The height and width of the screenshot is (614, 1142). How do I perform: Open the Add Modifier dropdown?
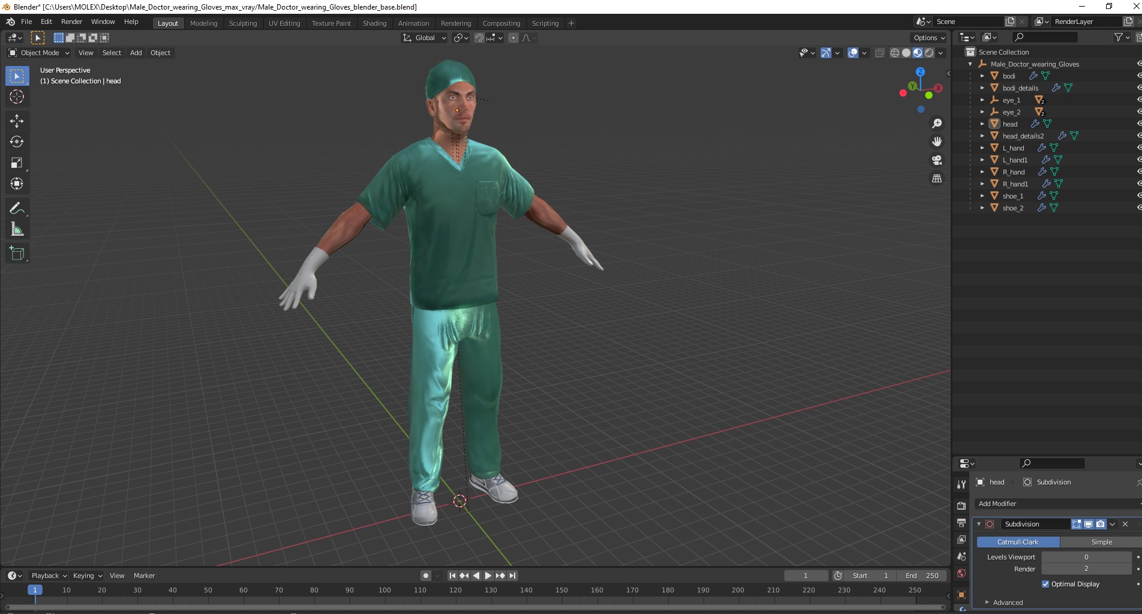pyautogui.click(x=1058, y=504)
